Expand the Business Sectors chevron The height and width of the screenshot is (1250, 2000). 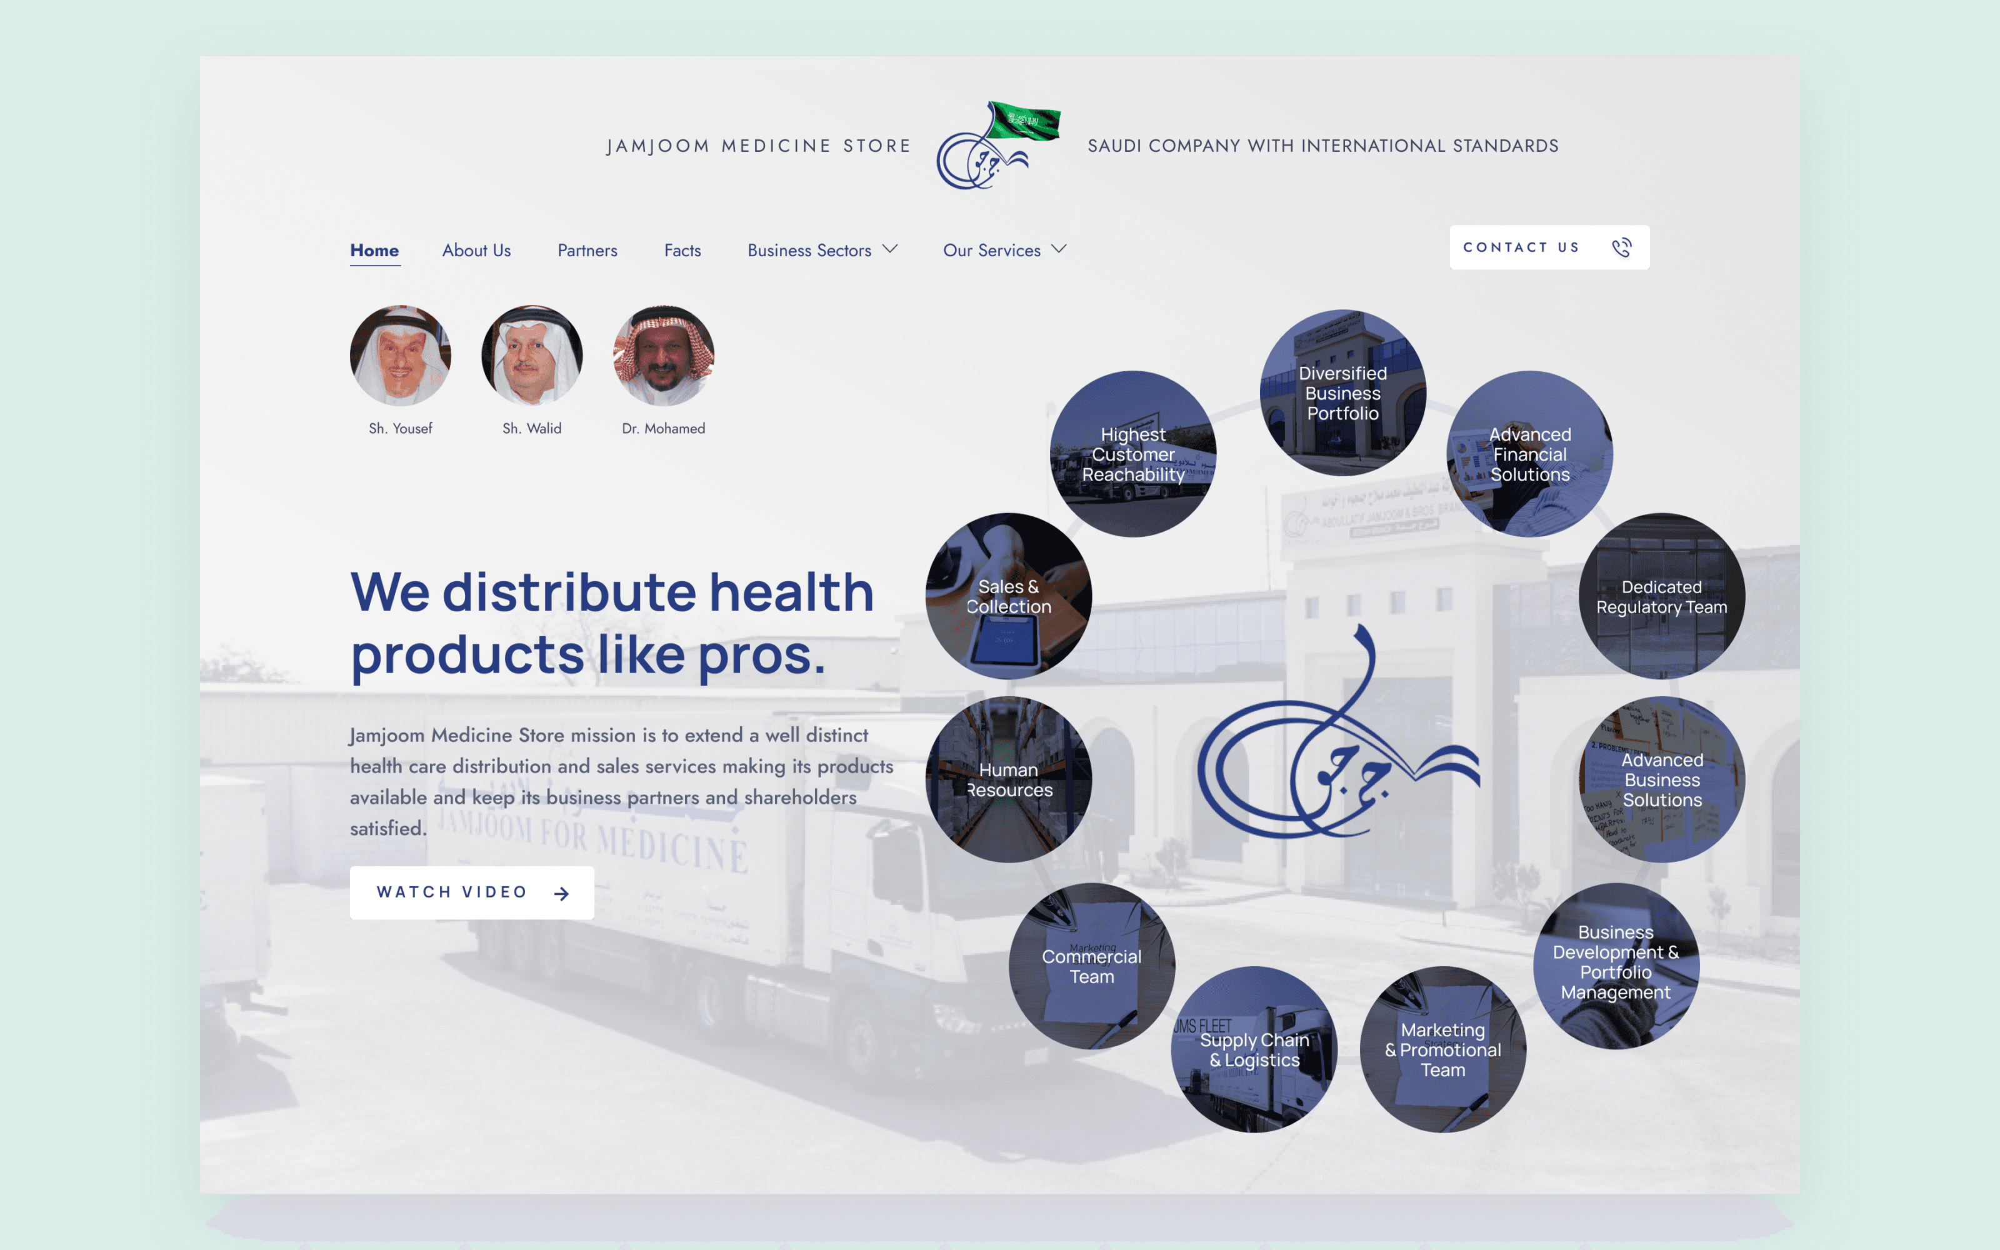coord(890,249)
